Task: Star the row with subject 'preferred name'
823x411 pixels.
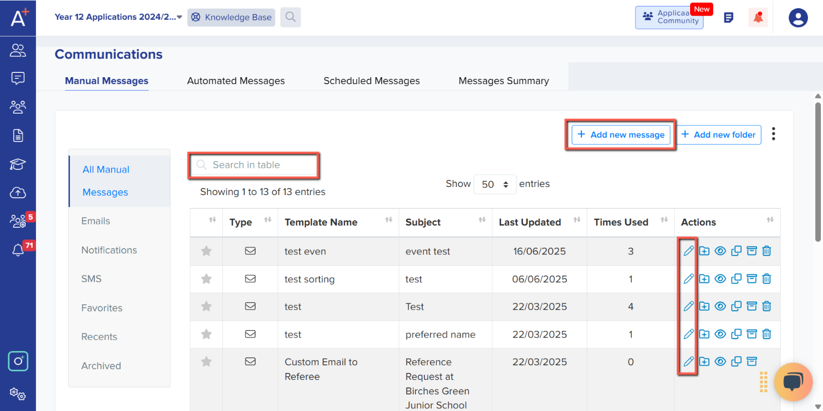Action: (x=206, y=334)
